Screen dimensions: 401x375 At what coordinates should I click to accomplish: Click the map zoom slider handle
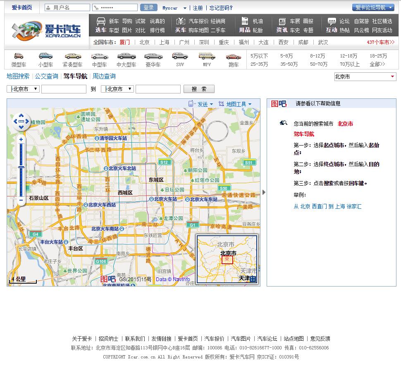click(x=21, y=167)
